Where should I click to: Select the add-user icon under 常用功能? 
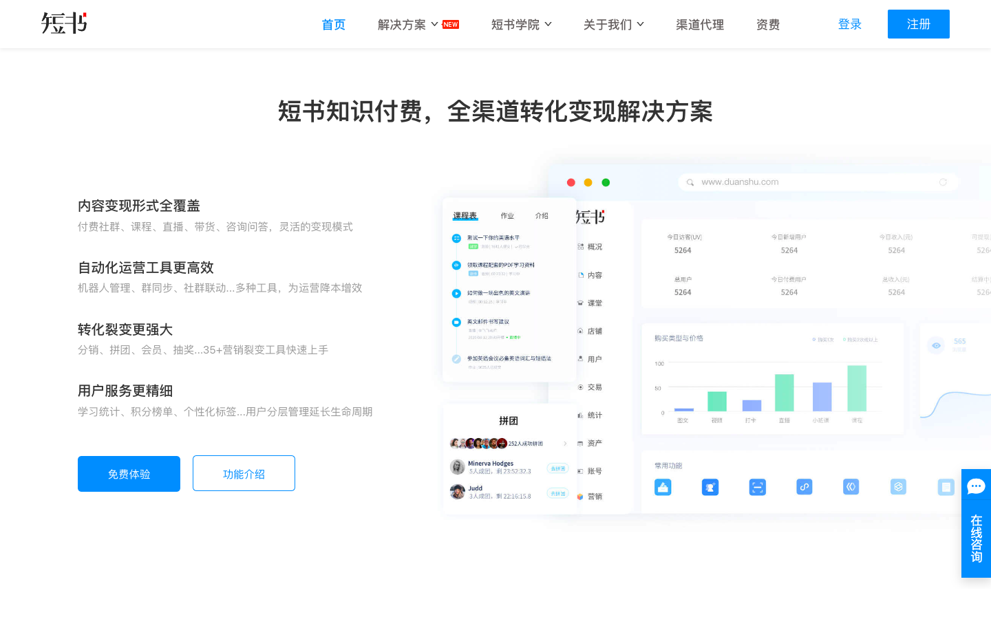[x=710, y=487]
